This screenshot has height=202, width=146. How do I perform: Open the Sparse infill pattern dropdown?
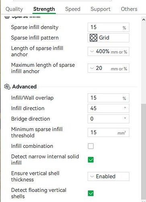pyautogui.click(x=109, y=38)
